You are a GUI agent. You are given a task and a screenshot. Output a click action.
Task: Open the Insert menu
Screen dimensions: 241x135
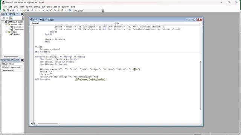[x=22, y=7]
